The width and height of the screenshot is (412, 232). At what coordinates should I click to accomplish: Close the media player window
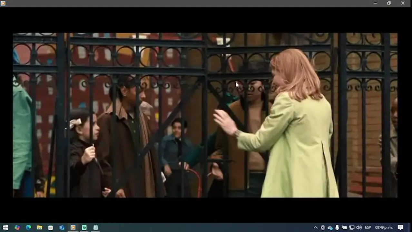pos(403,3)
